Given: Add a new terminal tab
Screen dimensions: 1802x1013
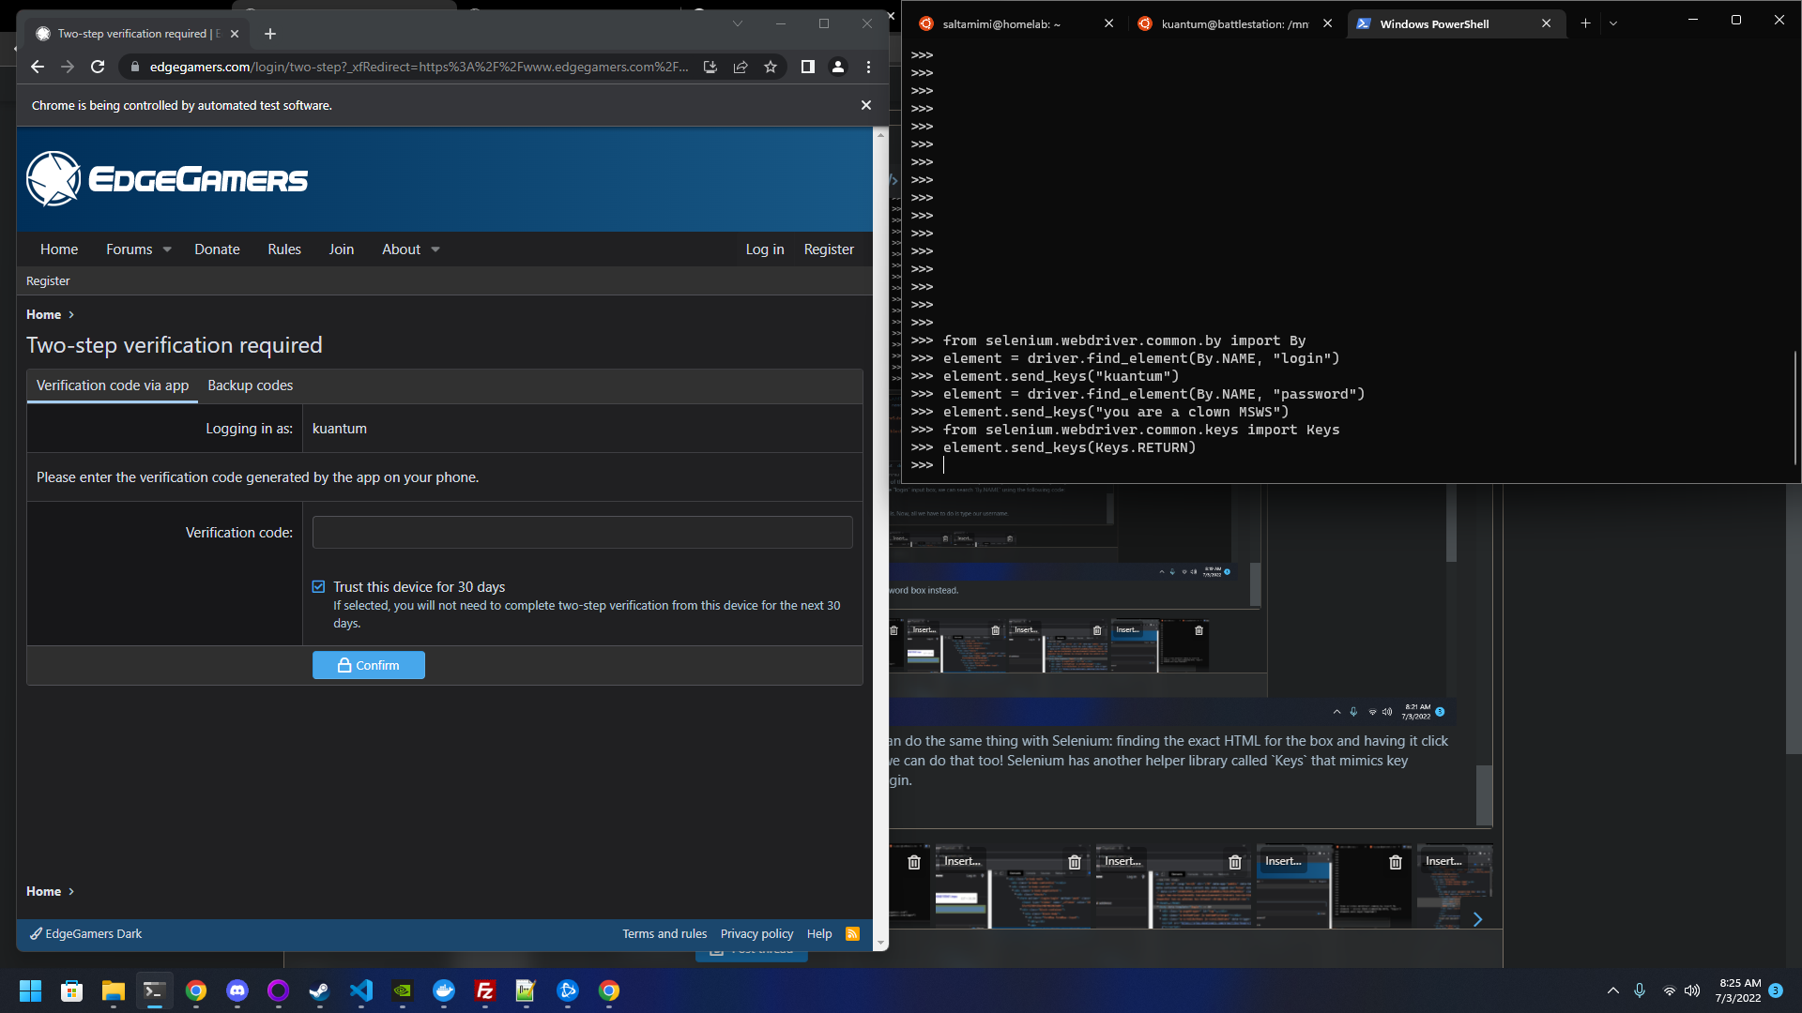Looking at the screenshot, I should (1585, 23).
